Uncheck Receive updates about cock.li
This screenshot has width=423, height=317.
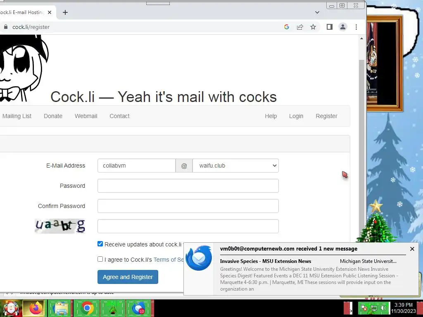100,244
